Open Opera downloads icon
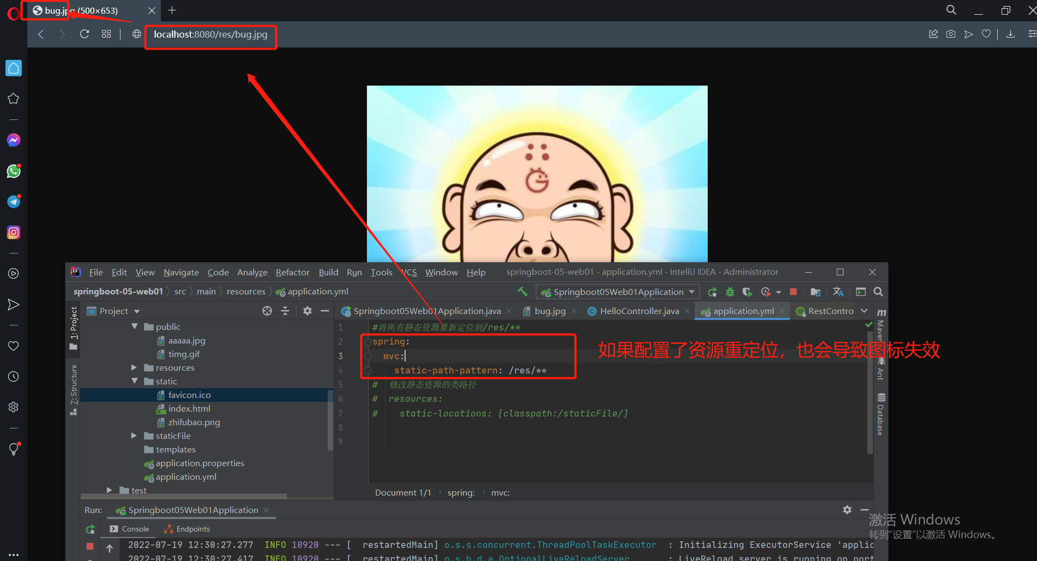Viewport: 1037px width, 561px height. [x=1010, y=34]
